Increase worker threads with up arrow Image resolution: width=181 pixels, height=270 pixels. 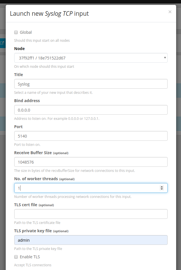162,186
